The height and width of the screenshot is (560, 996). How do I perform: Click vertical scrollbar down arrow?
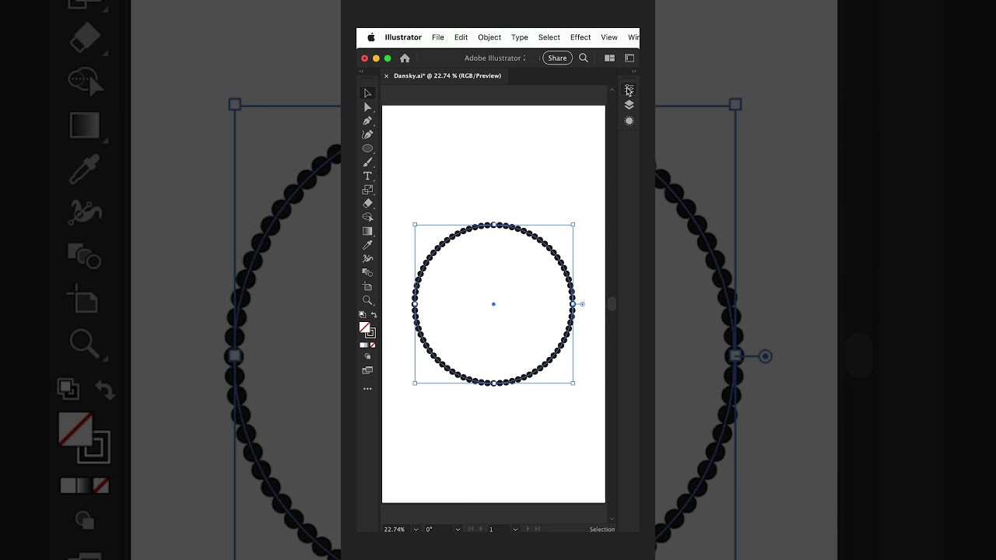pos(612,519)
